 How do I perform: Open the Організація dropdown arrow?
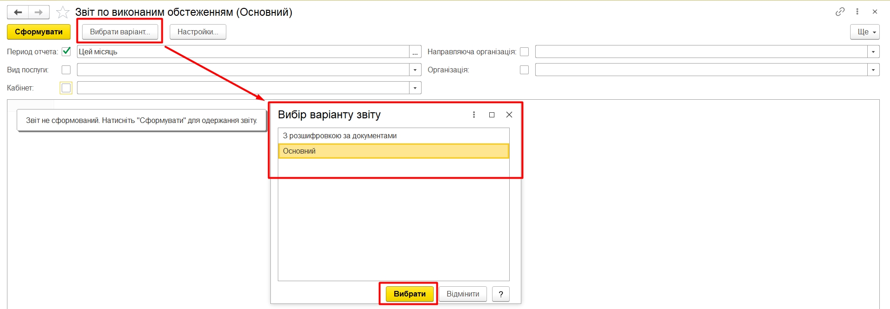coord(873,70)
